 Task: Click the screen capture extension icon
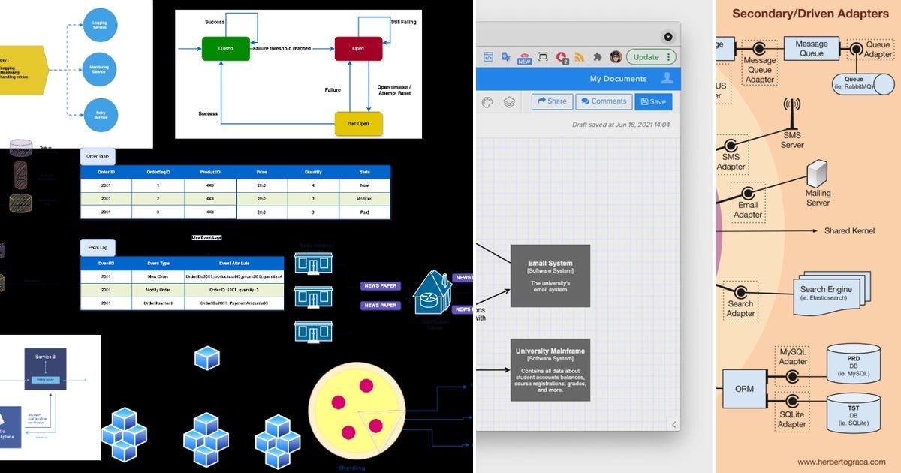click(543, 56)
